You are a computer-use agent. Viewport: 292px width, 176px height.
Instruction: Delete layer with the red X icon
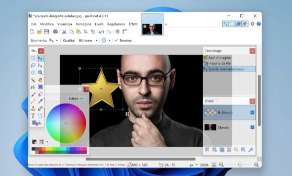click(x=214, y=150)
